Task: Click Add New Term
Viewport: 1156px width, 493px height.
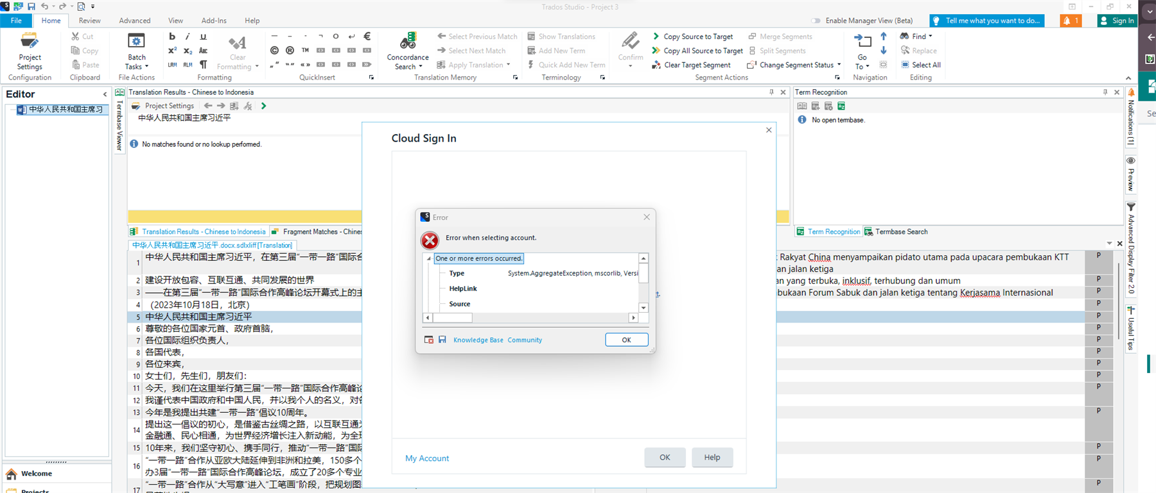Action: click(x=556, y=51)
